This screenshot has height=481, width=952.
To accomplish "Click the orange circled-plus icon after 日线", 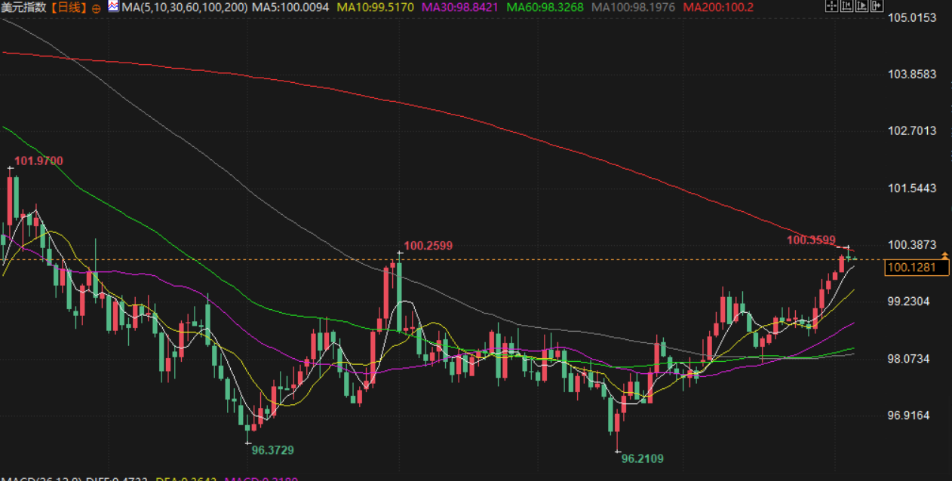I will click(96, 9).
